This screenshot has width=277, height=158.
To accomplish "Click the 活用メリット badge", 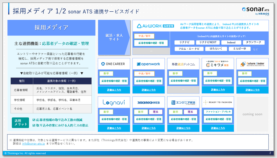I will click(20, 123).
